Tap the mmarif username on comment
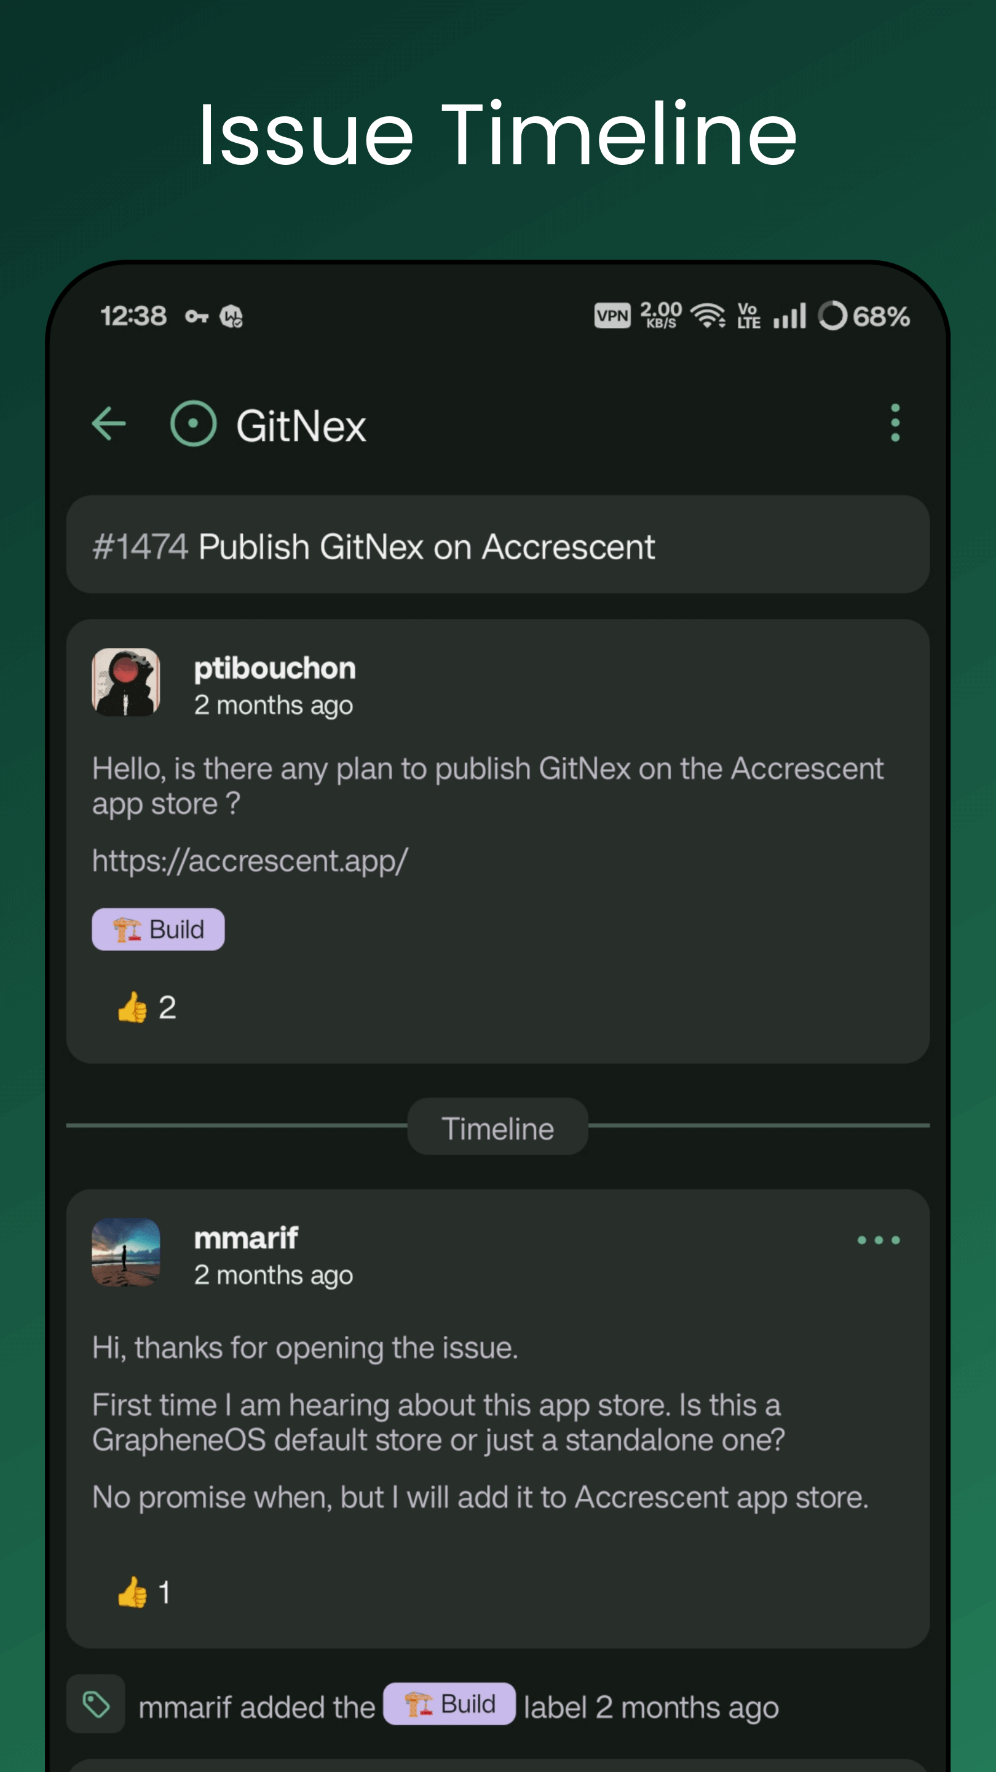The height and width of the screenshot is (1772, 996). click(246, 1238)
